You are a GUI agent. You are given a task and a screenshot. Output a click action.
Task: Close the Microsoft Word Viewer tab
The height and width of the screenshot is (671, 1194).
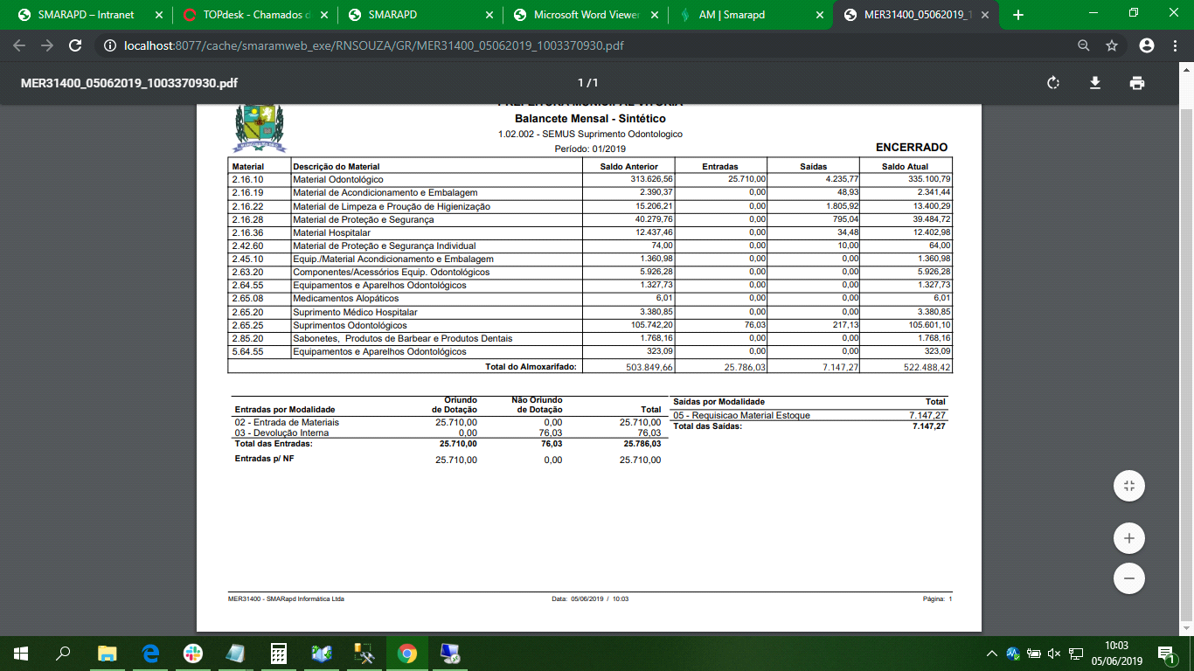click(x=654, y=15)
